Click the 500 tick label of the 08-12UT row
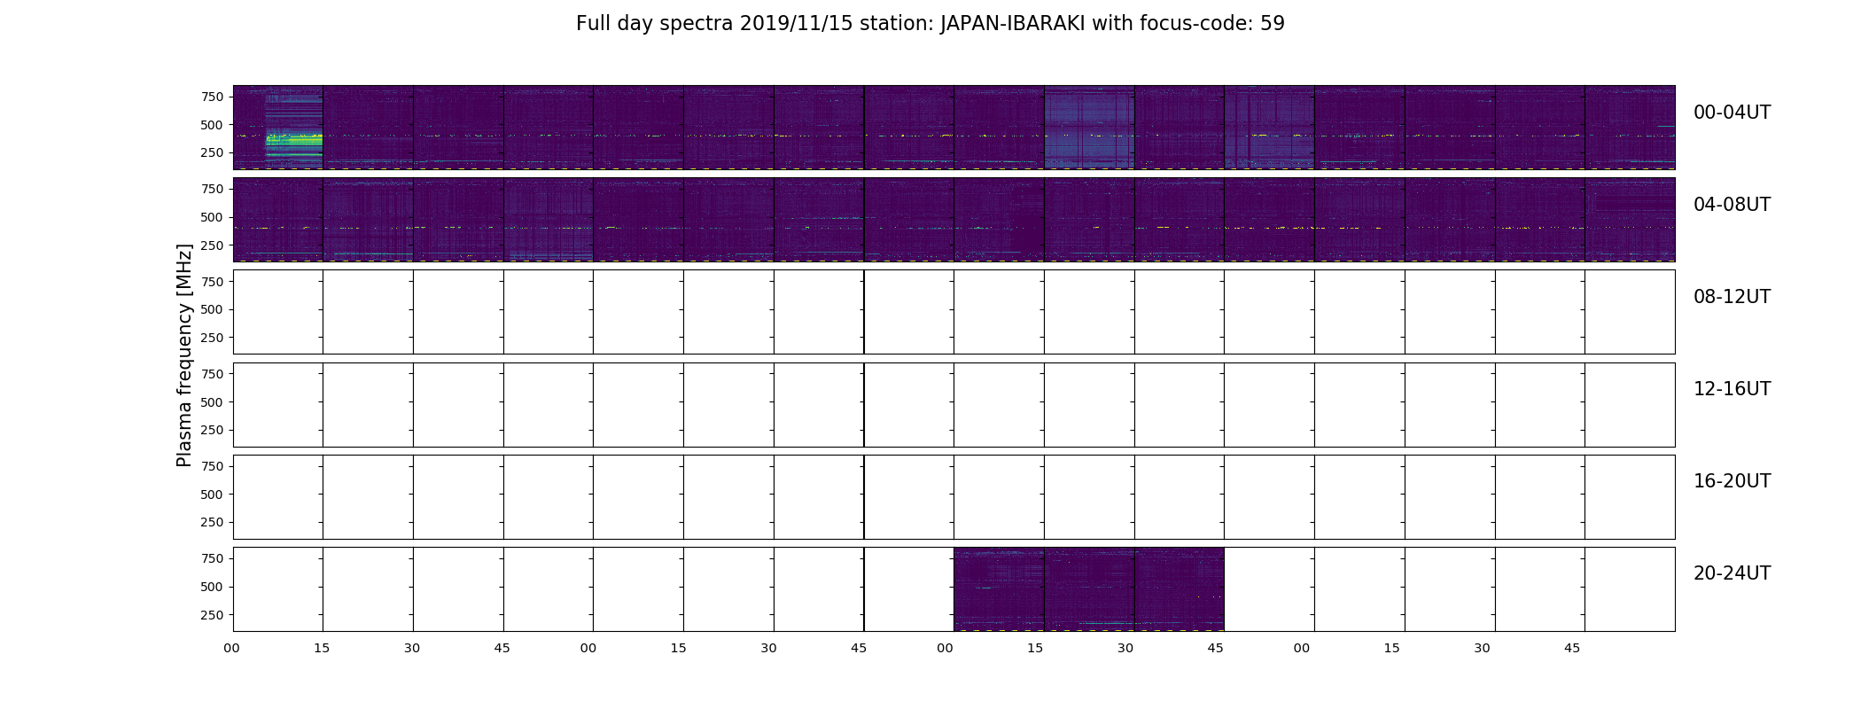The height and width of the screenshot is (709, 1861). click(212, 310)
